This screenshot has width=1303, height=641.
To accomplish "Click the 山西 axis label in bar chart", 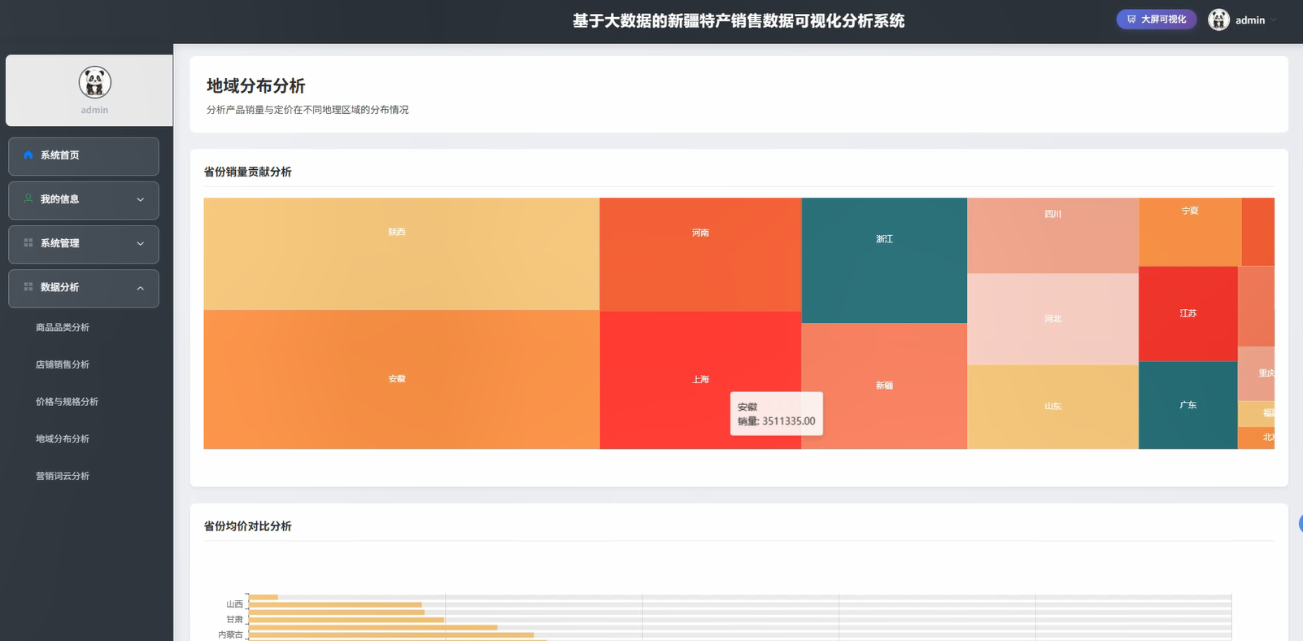I will pyautogui.click(x=234, y=604).
